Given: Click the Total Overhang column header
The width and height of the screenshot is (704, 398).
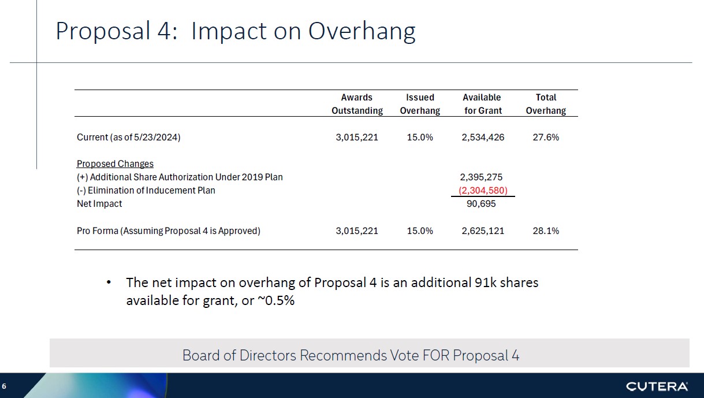Looking at the screenshot, I should click(545, 104).
